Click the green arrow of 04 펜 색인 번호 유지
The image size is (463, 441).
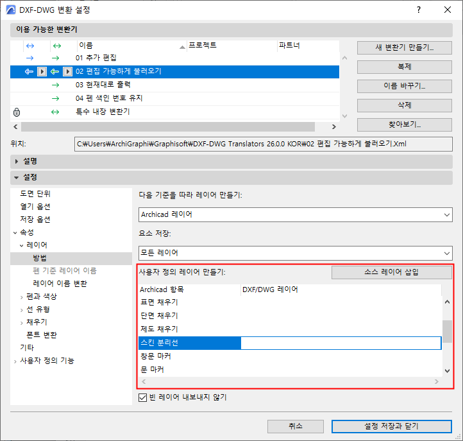pos(56,98)
